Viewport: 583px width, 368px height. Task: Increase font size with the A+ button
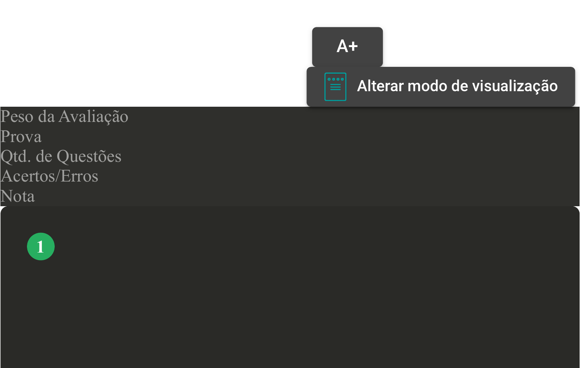click(347, 46)
